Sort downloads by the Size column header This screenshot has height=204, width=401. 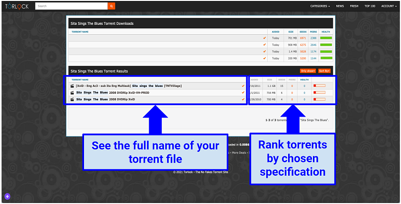[291, 32]
